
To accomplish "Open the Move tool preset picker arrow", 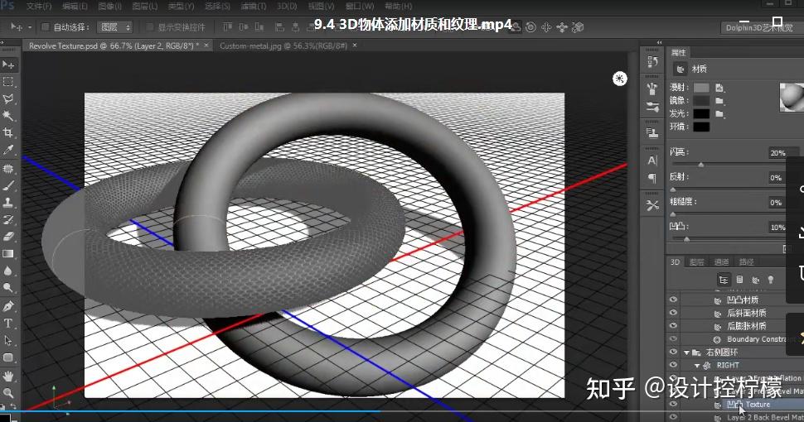I will (x=30, y=27).
